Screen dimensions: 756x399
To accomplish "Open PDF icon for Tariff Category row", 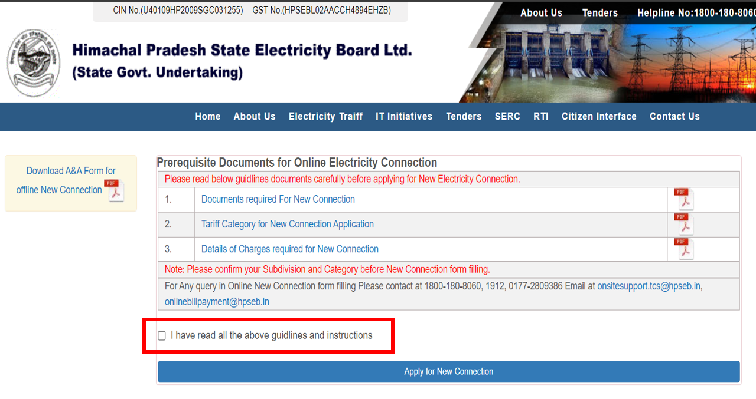I will pyautogui.click(x=684, y=225).
